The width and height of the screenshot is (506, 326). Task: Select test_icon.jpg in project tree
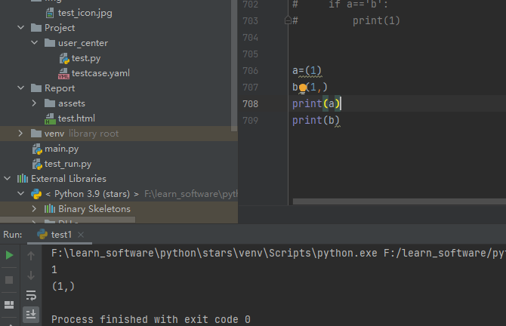pos(85,14)
